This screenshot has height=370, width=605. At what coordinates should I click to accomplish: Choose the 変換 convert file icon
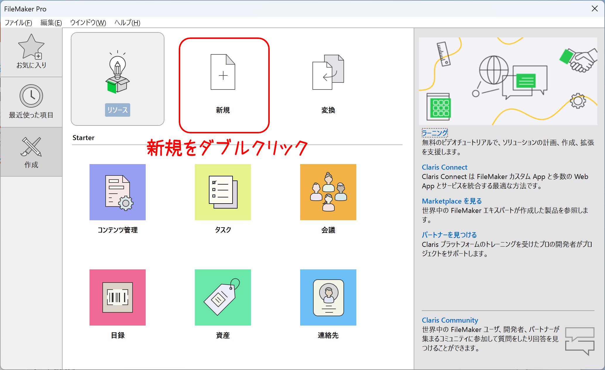328,72
